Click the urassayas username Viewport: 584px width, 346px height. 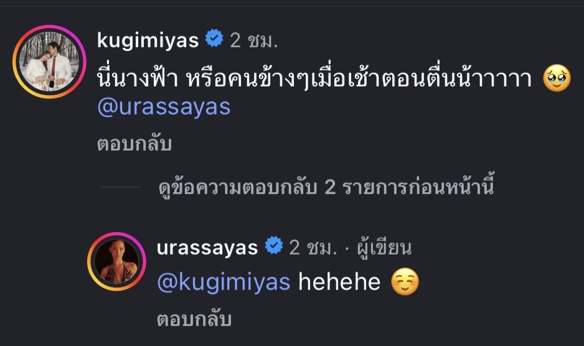click(209, 248)
